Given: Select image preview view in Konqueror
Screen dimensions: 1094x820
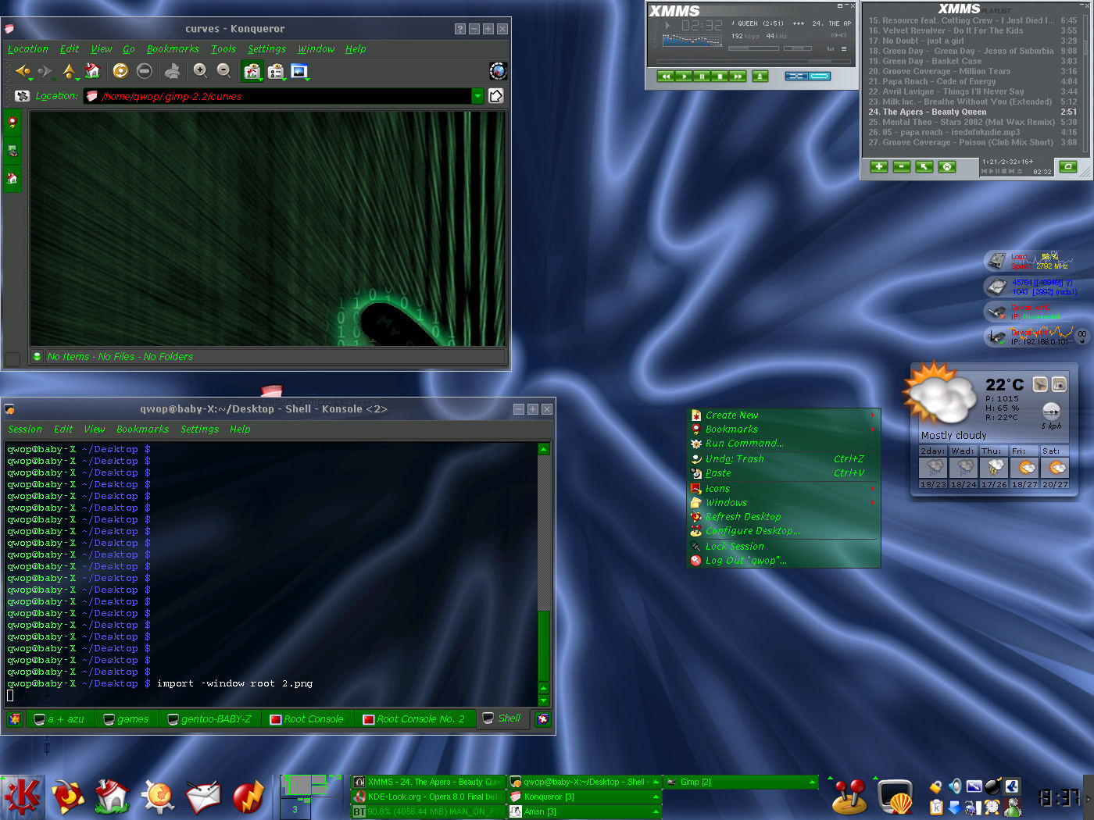Looking at the screenshot, I should click(299, 71).
